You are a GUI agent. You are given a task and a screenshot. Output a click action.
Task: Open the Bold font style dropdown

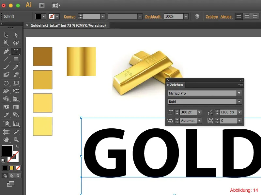[239, 102]
